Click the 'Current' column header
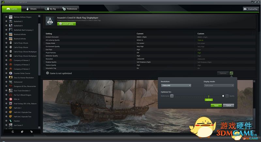 140,34
